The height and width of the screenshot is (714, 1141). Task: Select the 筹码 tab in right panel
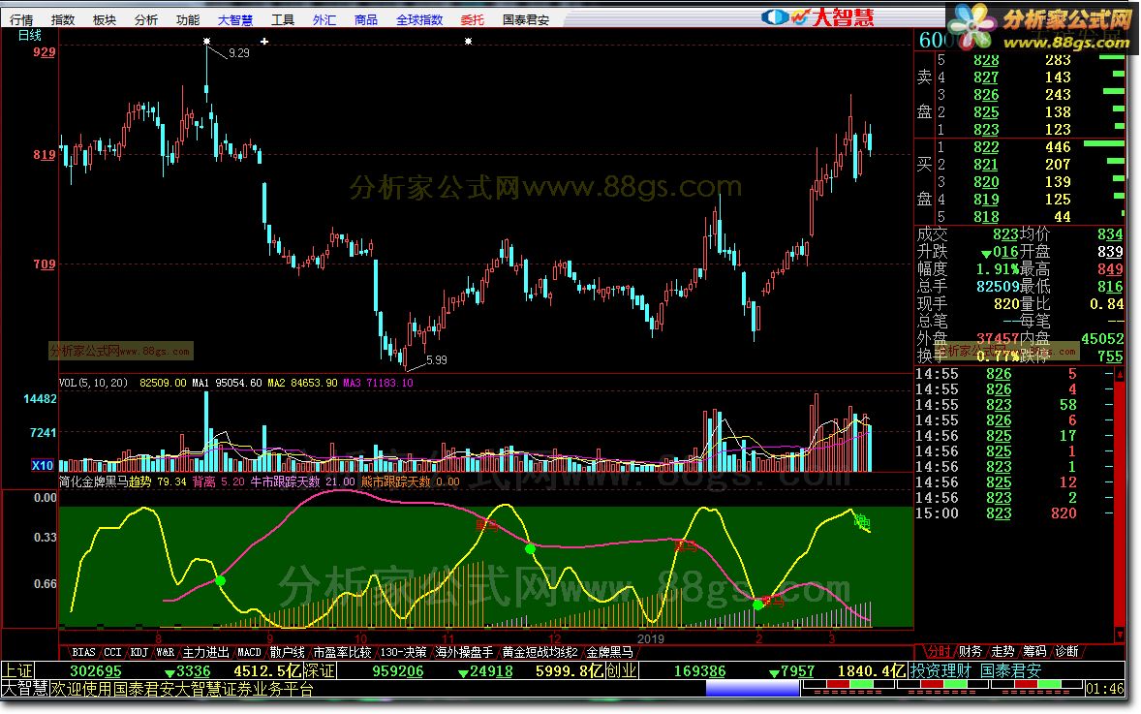(1034, 651)
